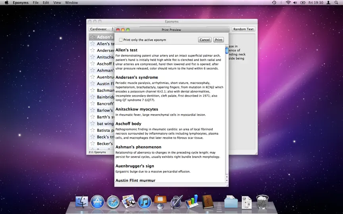Click the star beside Bachmann row
This screenshot has height=214, width=343.
pos(93,90)
